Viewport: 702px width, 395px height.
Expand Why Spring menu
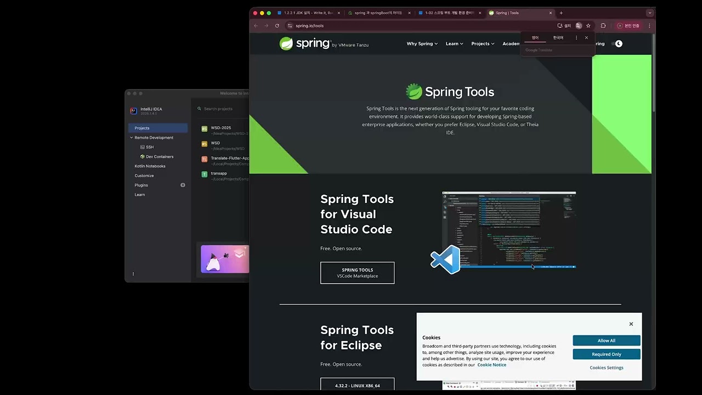click(422, 44)
